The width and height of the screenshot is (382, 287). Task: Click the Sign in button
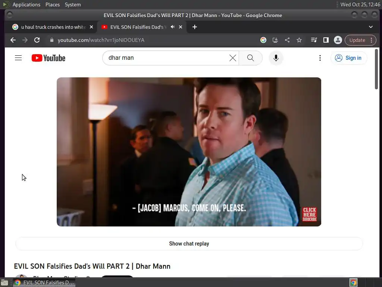pos(348,58)
